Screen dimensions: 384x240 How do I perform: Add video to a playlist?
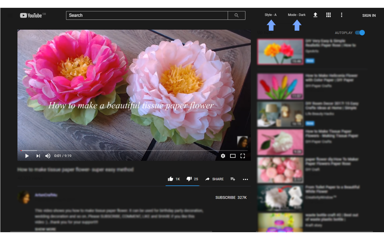click(x=233, y=179)
